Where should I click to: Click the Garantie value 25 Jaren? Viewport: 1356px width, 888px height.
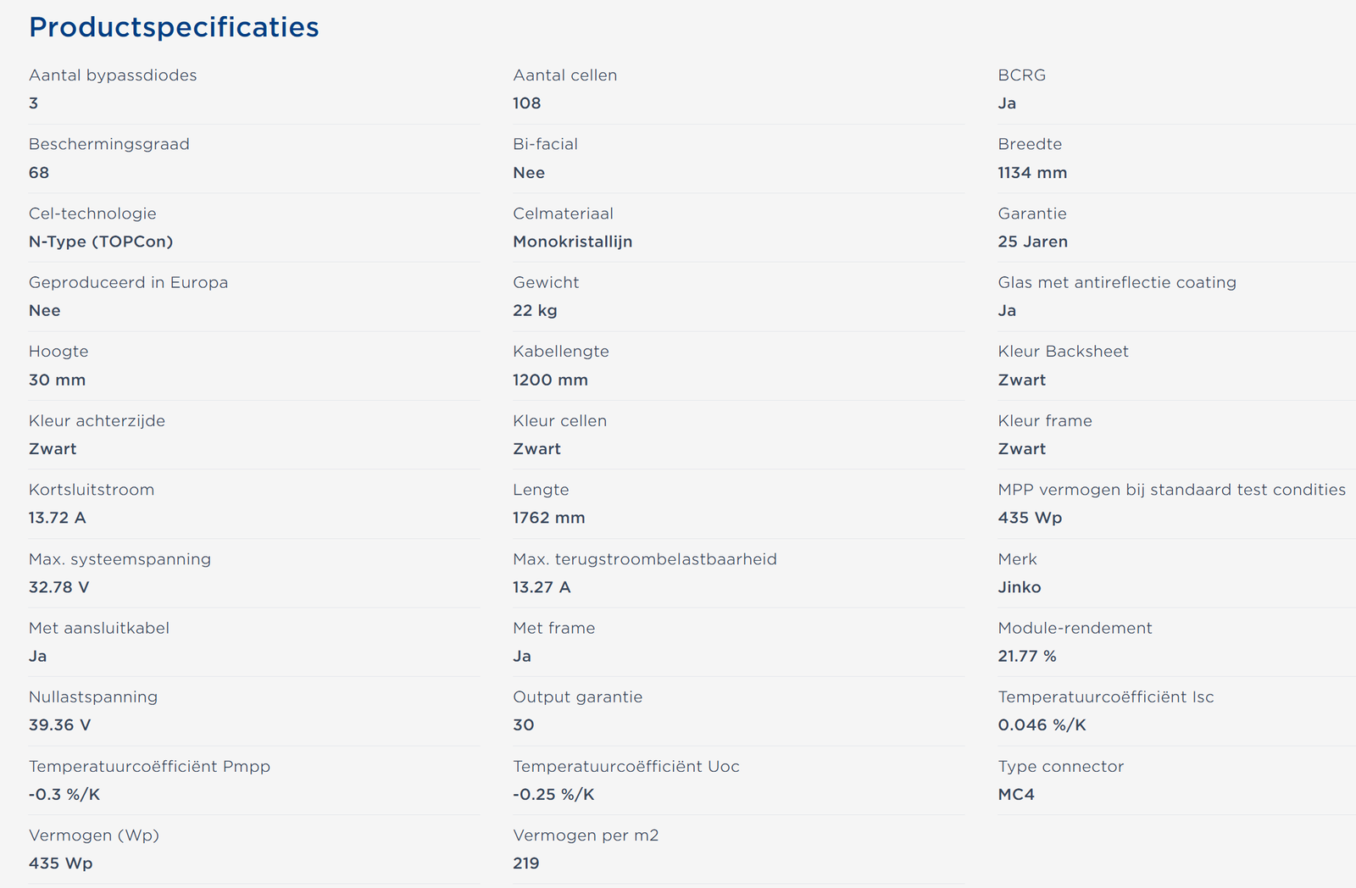tap(1032, 241)
